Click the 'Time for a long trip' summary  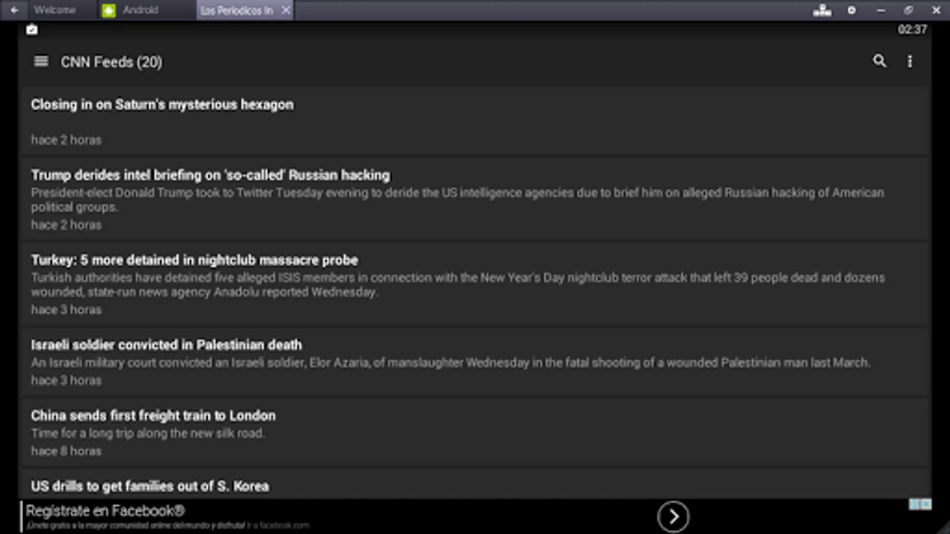tap(147, 433)
